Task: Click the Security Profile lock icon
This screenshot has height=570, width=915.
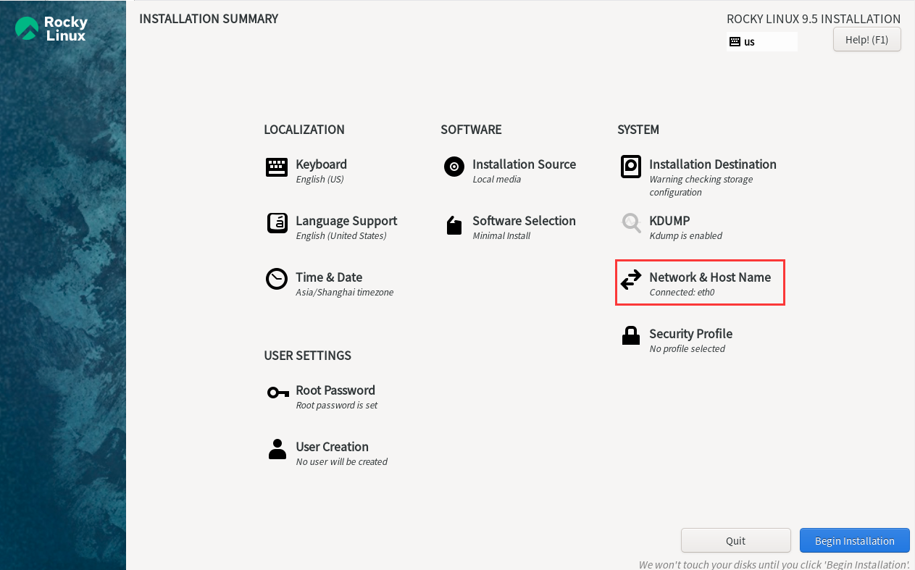Action: pos(631,336)
